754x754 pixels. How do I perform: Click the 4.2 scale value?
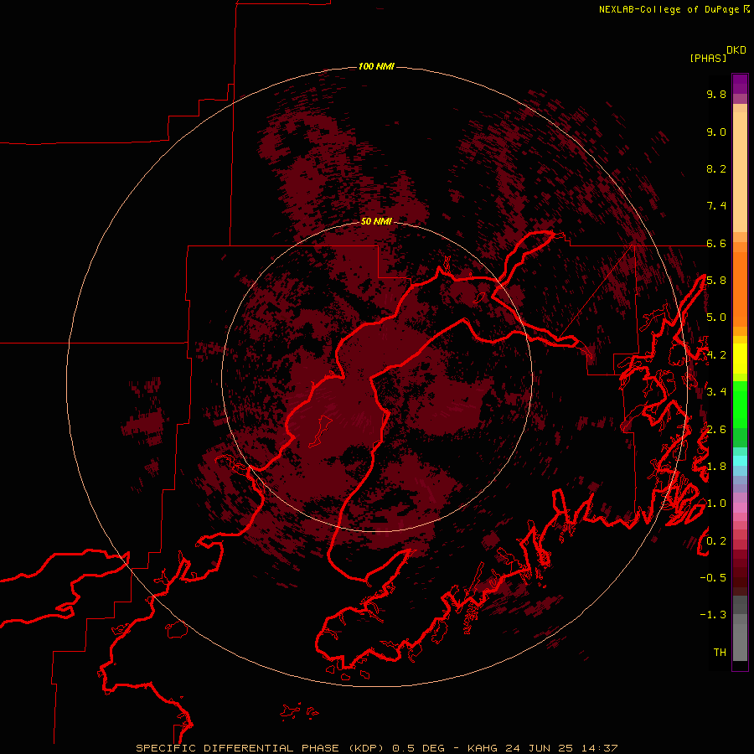(x=716, y=355)
